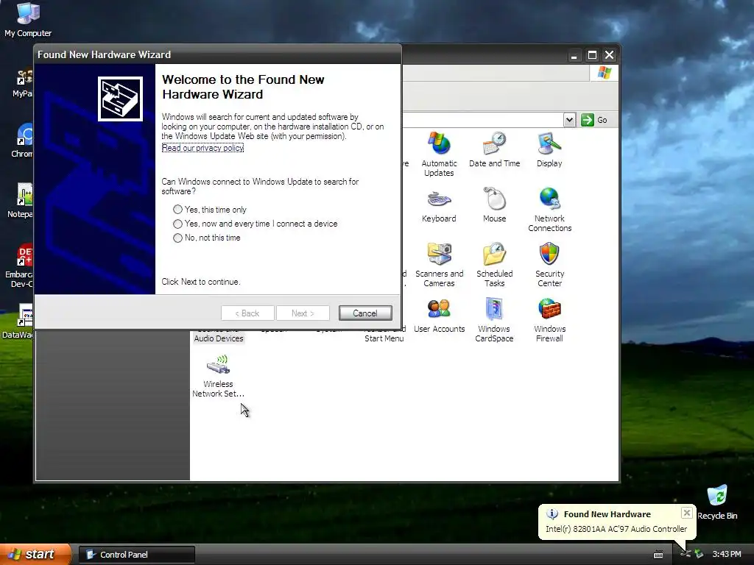Viewport: 754px width, 565px height.
Task: Click the Found New Hardware balloon info icon
Action: 552,514
